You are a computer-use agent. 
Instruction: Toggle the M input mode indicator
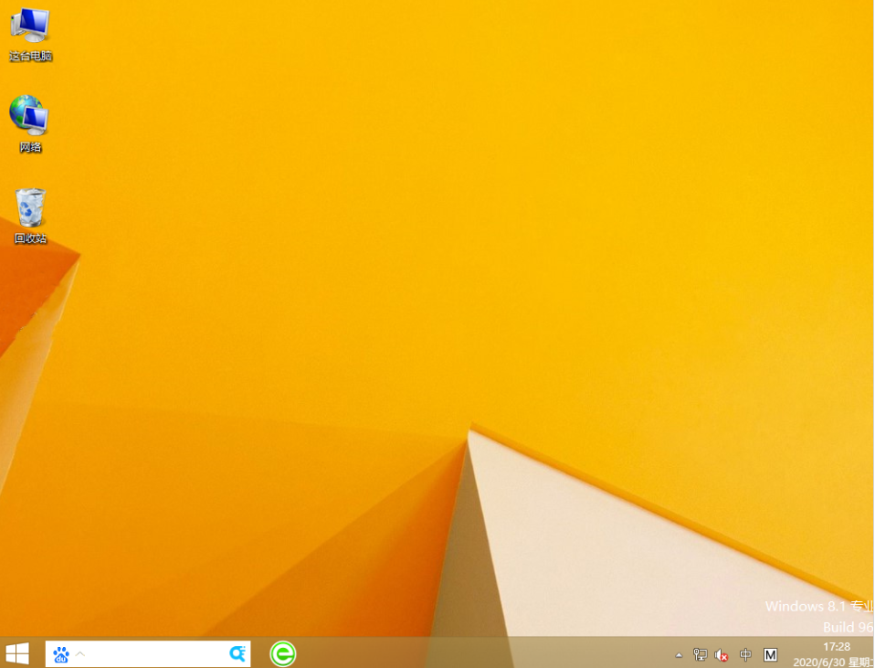[x=770, y=654]
